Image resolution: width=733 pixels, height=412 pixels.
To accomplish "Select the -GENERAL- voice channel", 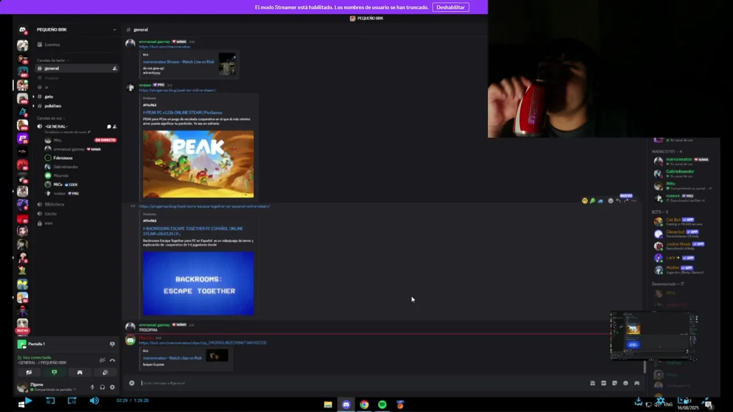I will 56,126.
